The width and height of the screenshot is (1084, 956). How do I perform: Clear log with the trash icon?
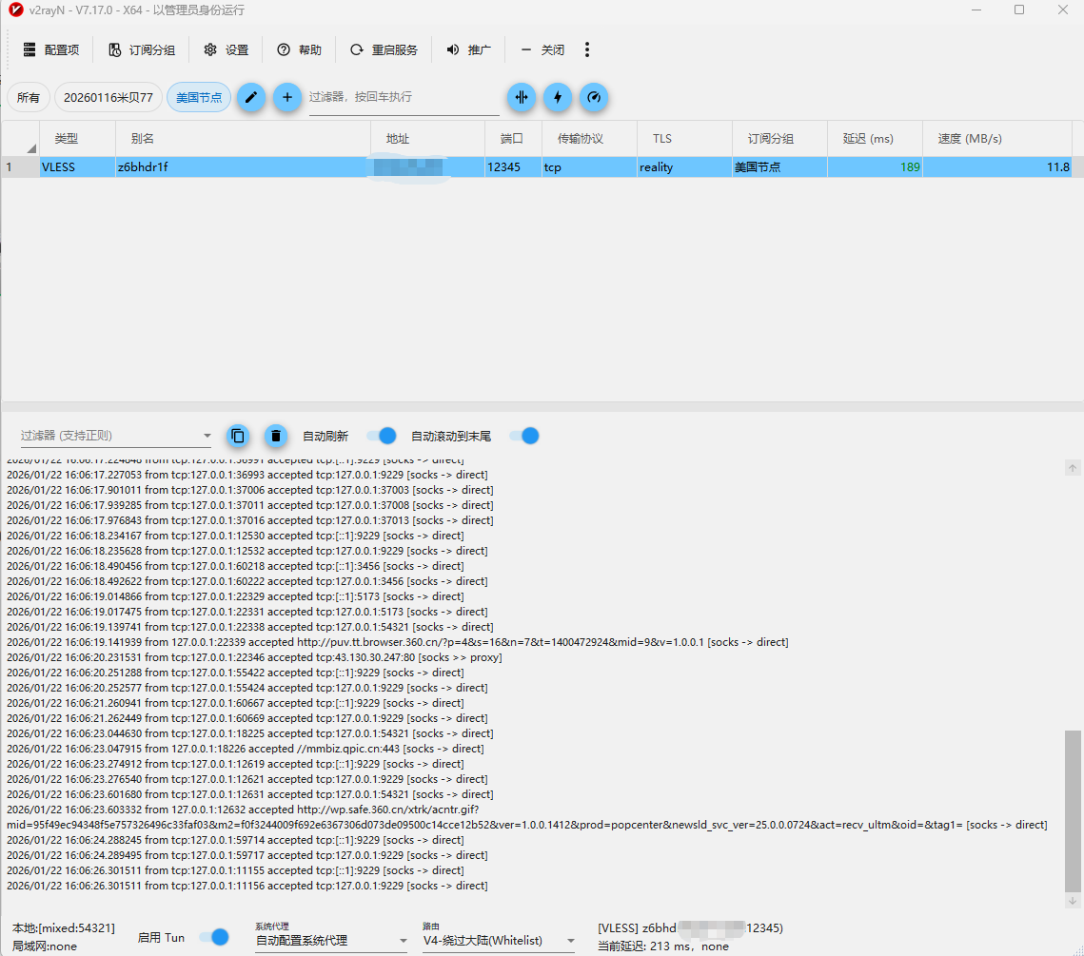click(275, 436)
